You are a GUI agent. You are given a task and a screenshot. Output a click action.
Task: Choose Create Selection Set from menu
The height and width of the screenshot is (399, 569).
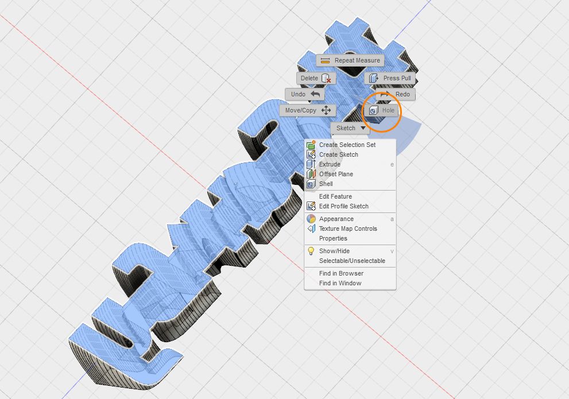pyautogui.click(x=347, y=145)
